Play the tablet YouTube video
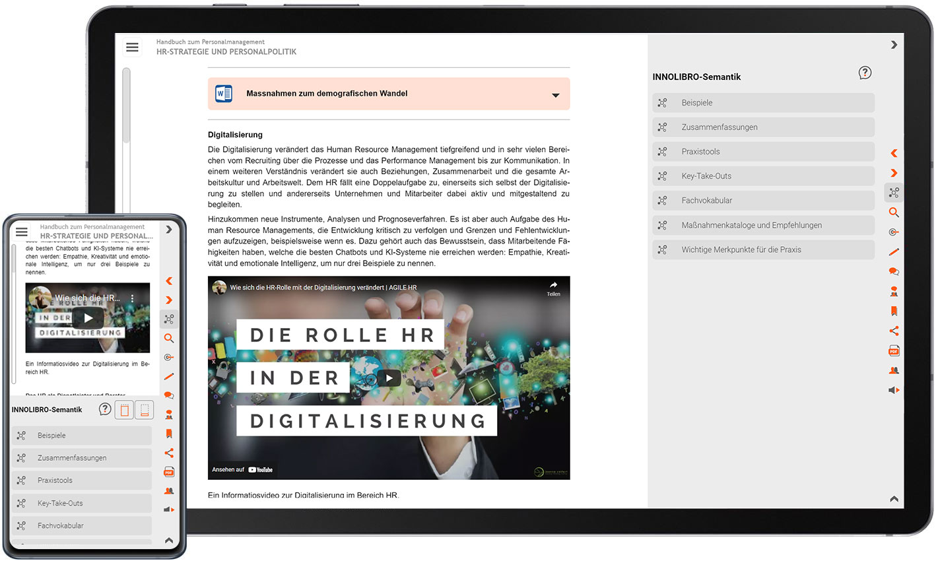 tap(389, 378)
